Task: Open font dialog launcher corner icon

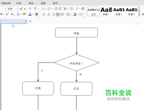Action: click(x=38, y=17)
